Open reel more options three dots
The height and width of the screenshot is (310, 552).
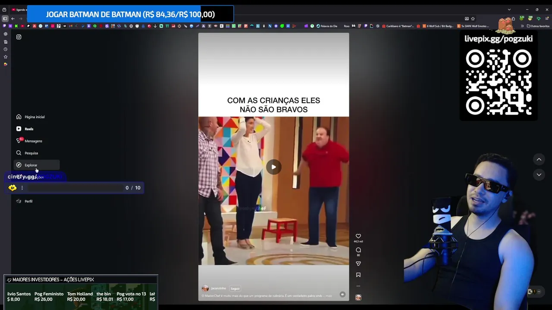point(358,286)
